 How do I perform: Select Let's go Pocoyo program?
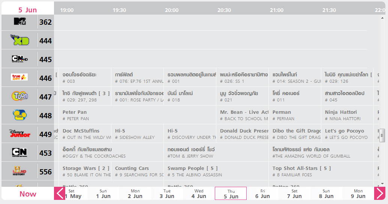pos(347,134)
